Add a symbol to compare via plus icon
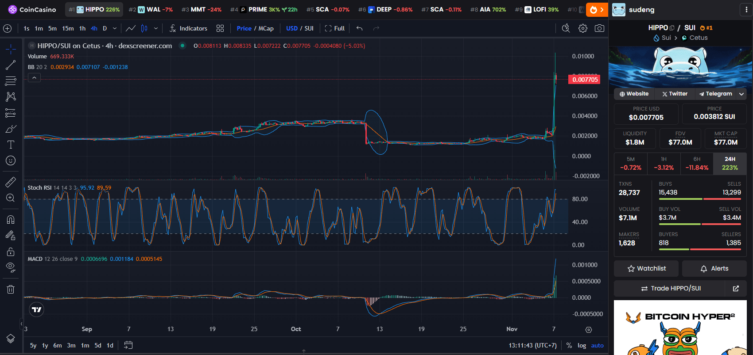 tap(7, 28)
